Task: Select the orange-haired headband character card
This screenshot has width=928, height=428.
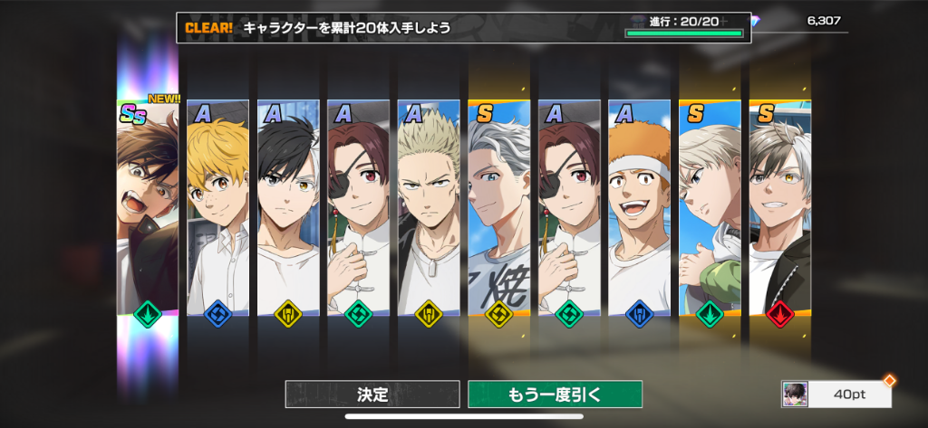Action: click(639, 207)
